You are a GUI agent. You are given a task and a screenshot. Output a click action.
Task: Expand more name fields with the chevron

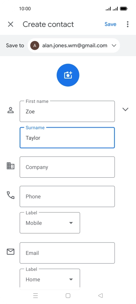pos(125,109)
